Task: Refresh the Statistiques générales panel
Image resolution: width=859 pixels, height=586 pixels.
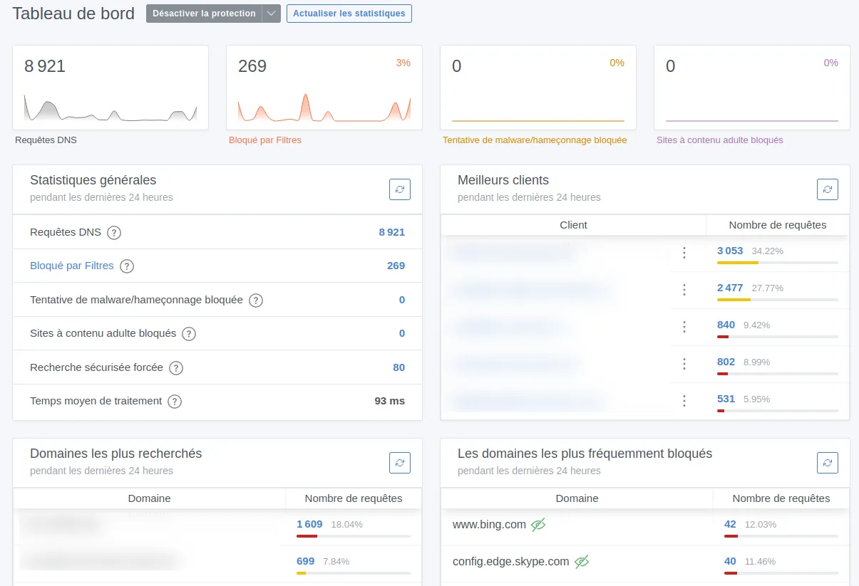Action: pyautogui.click(x=400, y=189)
